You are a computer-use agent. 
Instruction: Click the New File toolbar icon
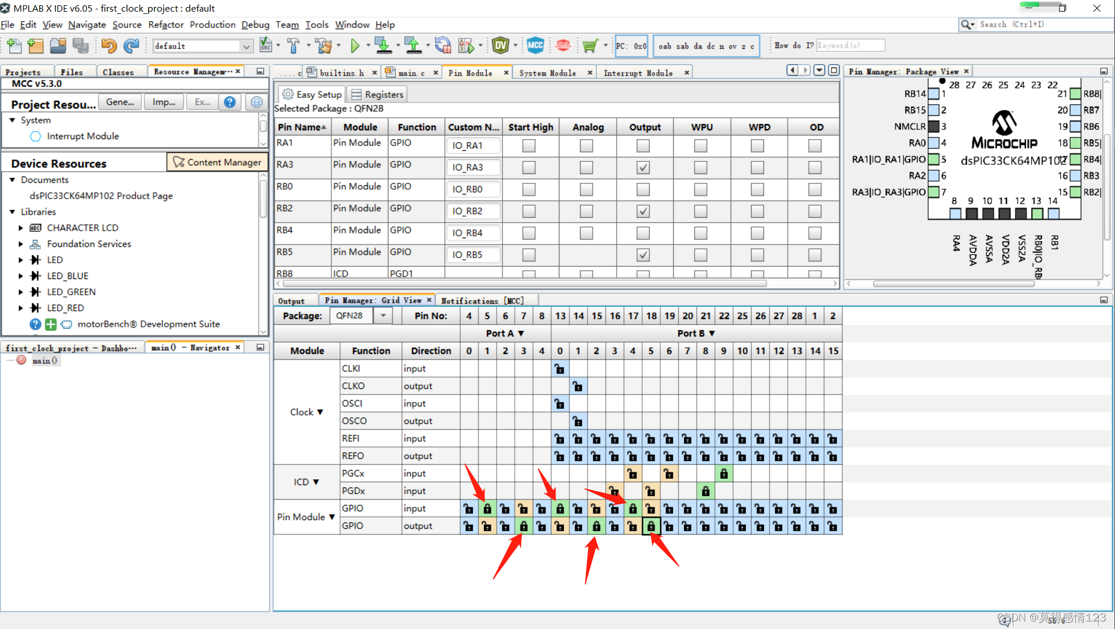[x=13, y=45]
